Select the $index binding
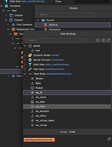The width and height of the screenshot is (112, 147). [67, 78]
